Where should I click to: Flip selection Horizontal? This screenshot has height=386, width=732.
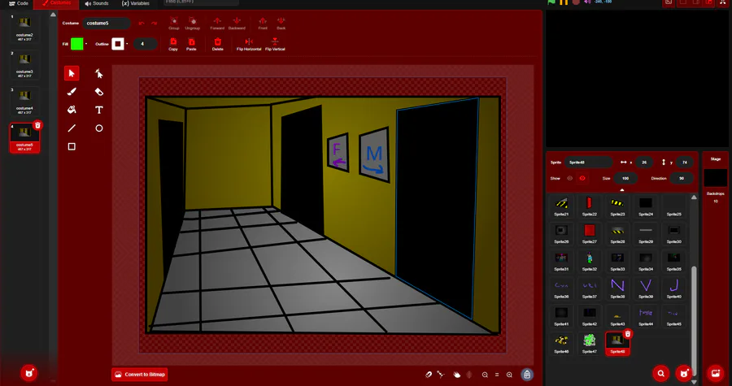click(249, 44)
